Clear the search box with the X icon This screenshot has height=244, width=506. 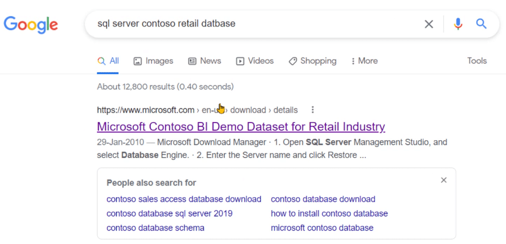tap(429, 24)
